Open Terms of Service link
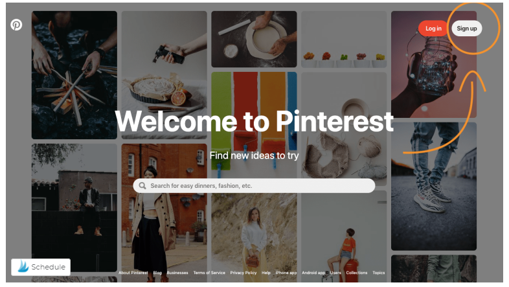The height and width of the screenshot is (287, 509). 209,273
